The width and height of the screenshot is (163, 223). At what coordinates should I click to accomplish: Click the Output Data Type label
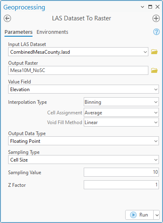(27, 133)
